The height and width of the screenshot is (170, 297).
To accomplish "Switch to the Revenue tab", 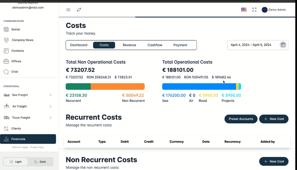I will (129, 45).
